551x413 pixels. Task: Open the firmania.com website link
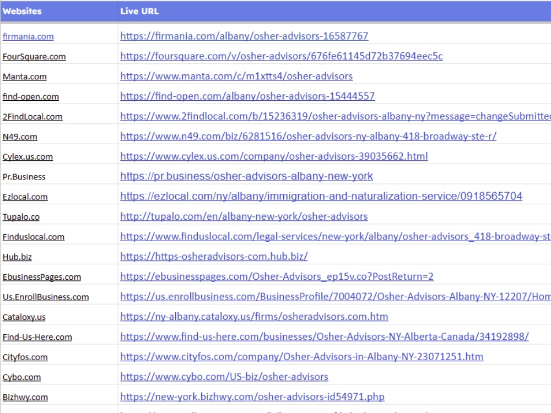coord(28,36)
